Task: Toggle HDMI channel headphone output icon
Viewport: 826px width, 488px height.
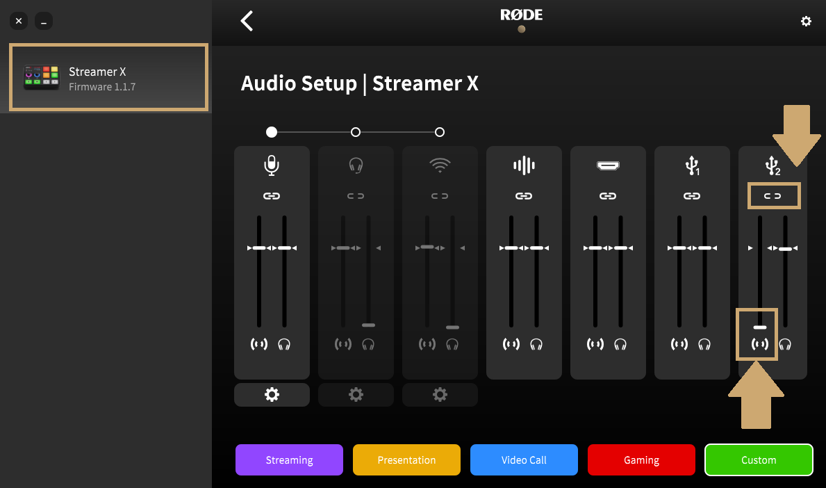Action: (x=620, y=345)
